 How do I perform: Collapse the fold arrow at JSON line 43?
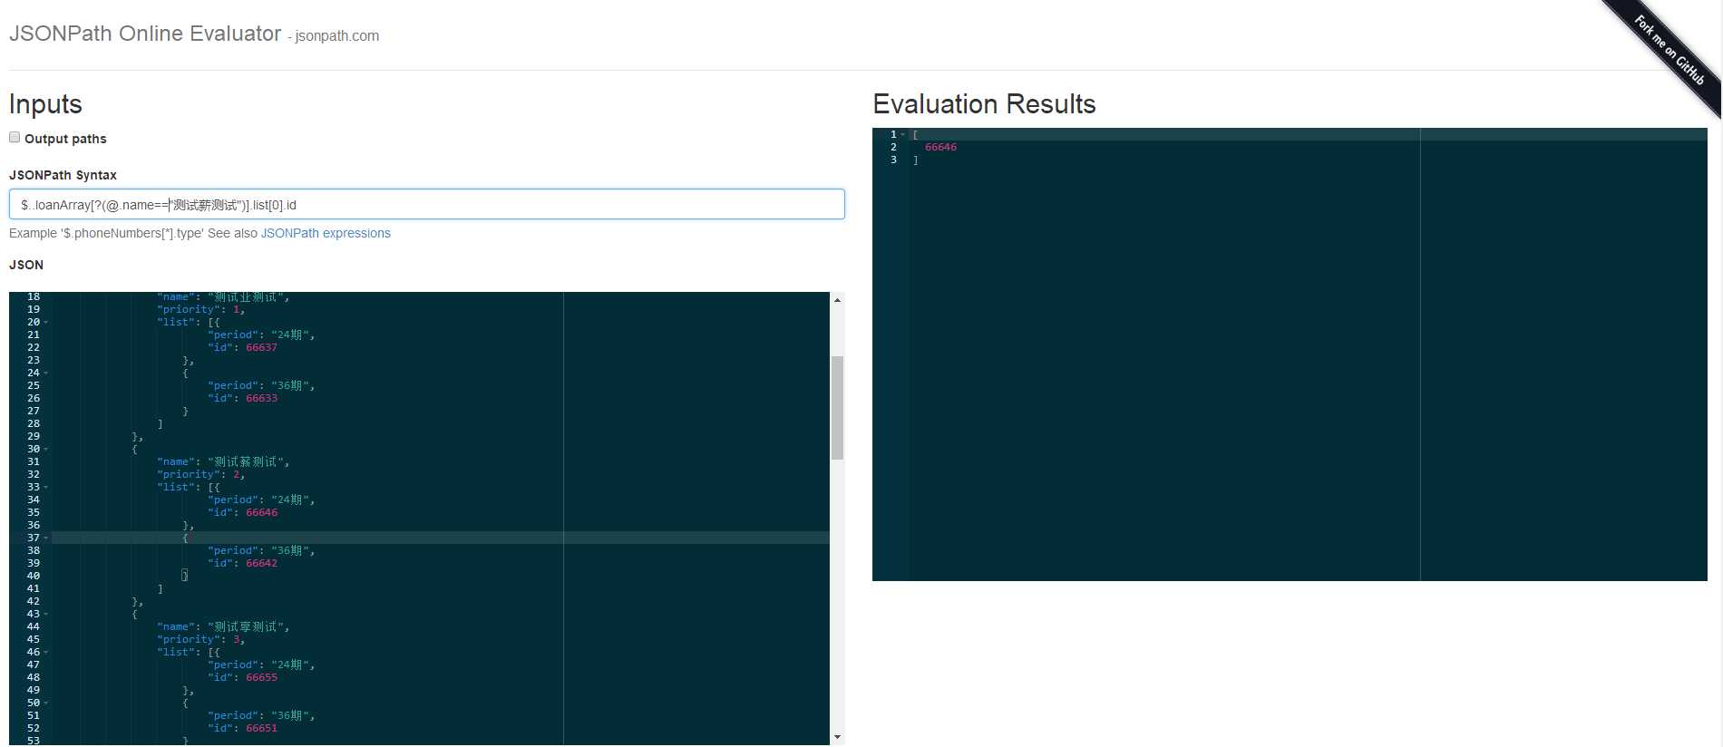click(46, 615)
